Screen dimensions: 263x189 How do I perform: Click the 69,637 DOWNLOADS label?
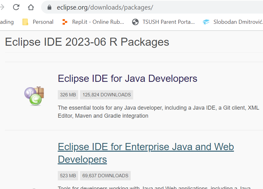[105, 176]
